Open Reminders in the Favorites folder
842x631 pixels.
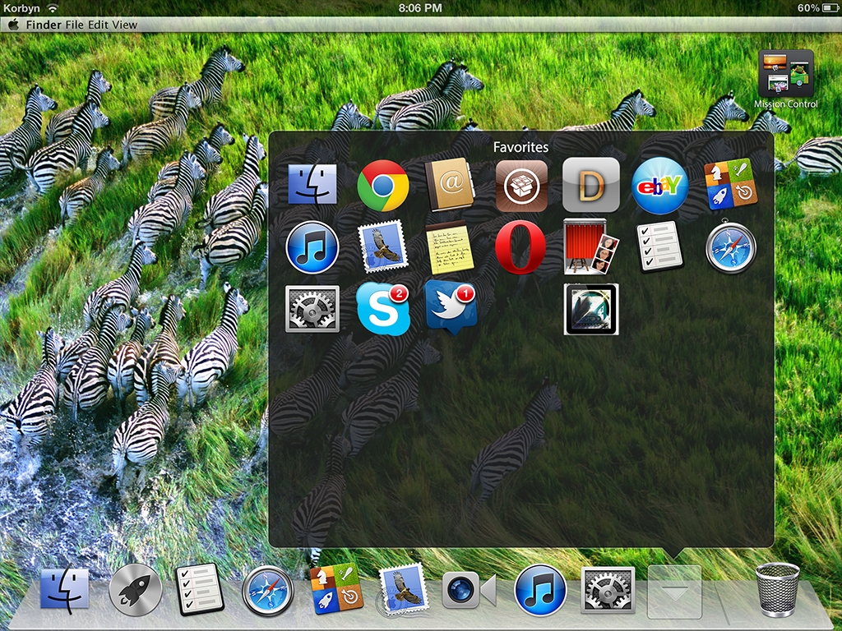click(x=660, y=246)
